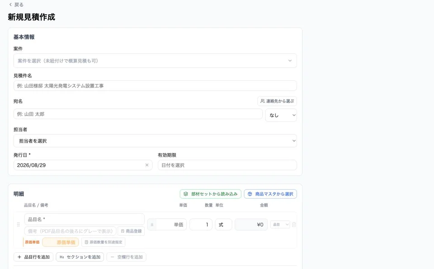The image size is (434, 269).
Task: Click the 有効期限 date field
Action: tap(227, 165)
